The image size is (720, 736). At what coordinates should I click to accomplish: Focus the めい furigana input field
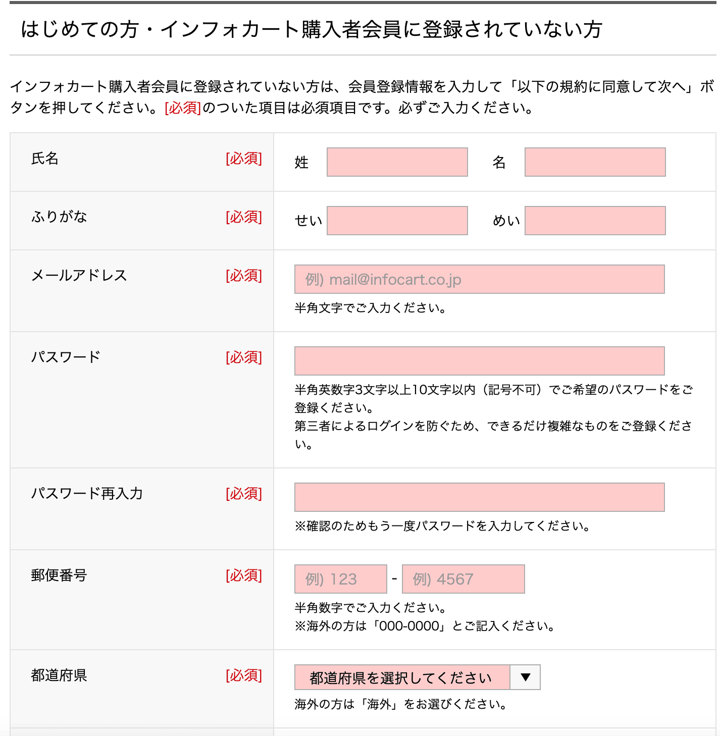coord(595,221)
